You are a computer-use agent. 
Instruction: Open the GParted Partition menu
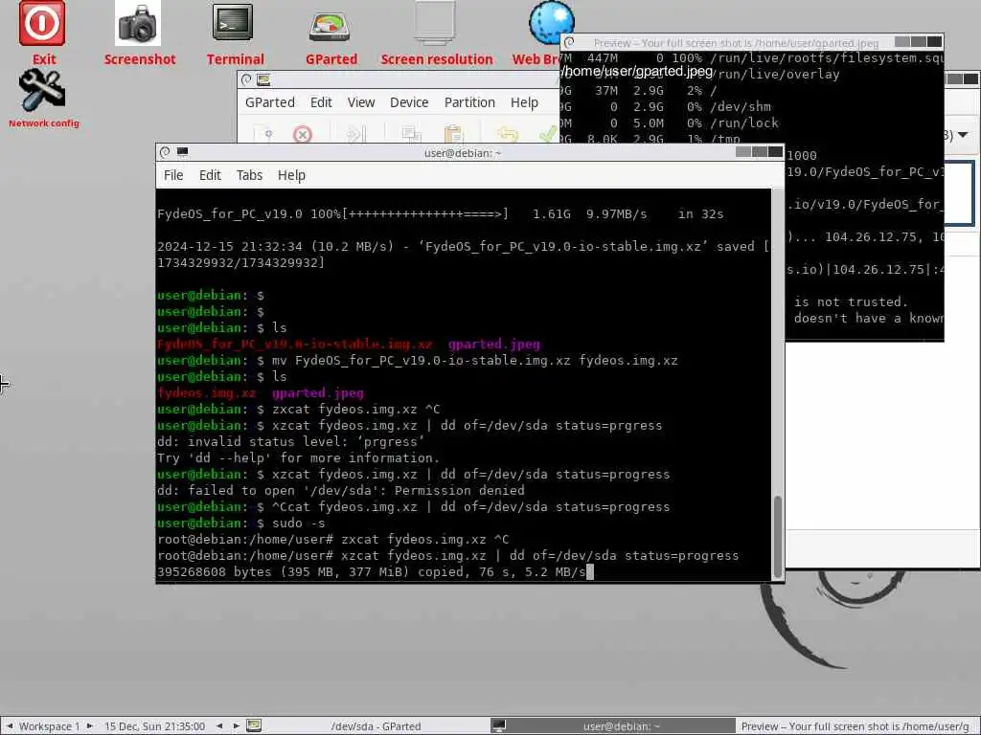click(x=469, y=101)
